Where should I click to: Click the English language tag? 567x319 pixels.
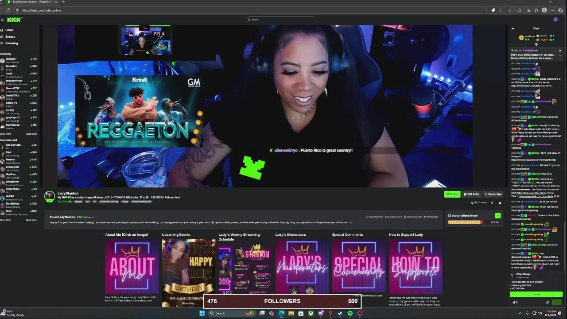click(78, 202)
